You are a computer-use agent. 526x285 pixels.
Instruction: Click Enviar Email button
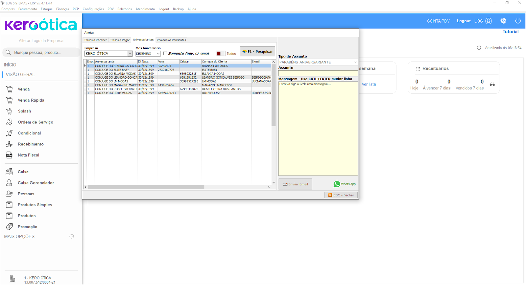(x=295, y=184)
